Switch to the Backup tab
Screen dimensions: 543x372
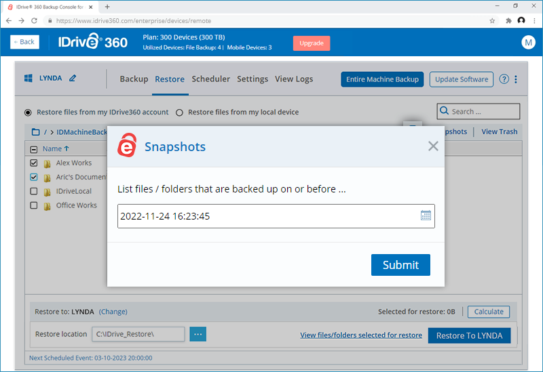(134, 79)
